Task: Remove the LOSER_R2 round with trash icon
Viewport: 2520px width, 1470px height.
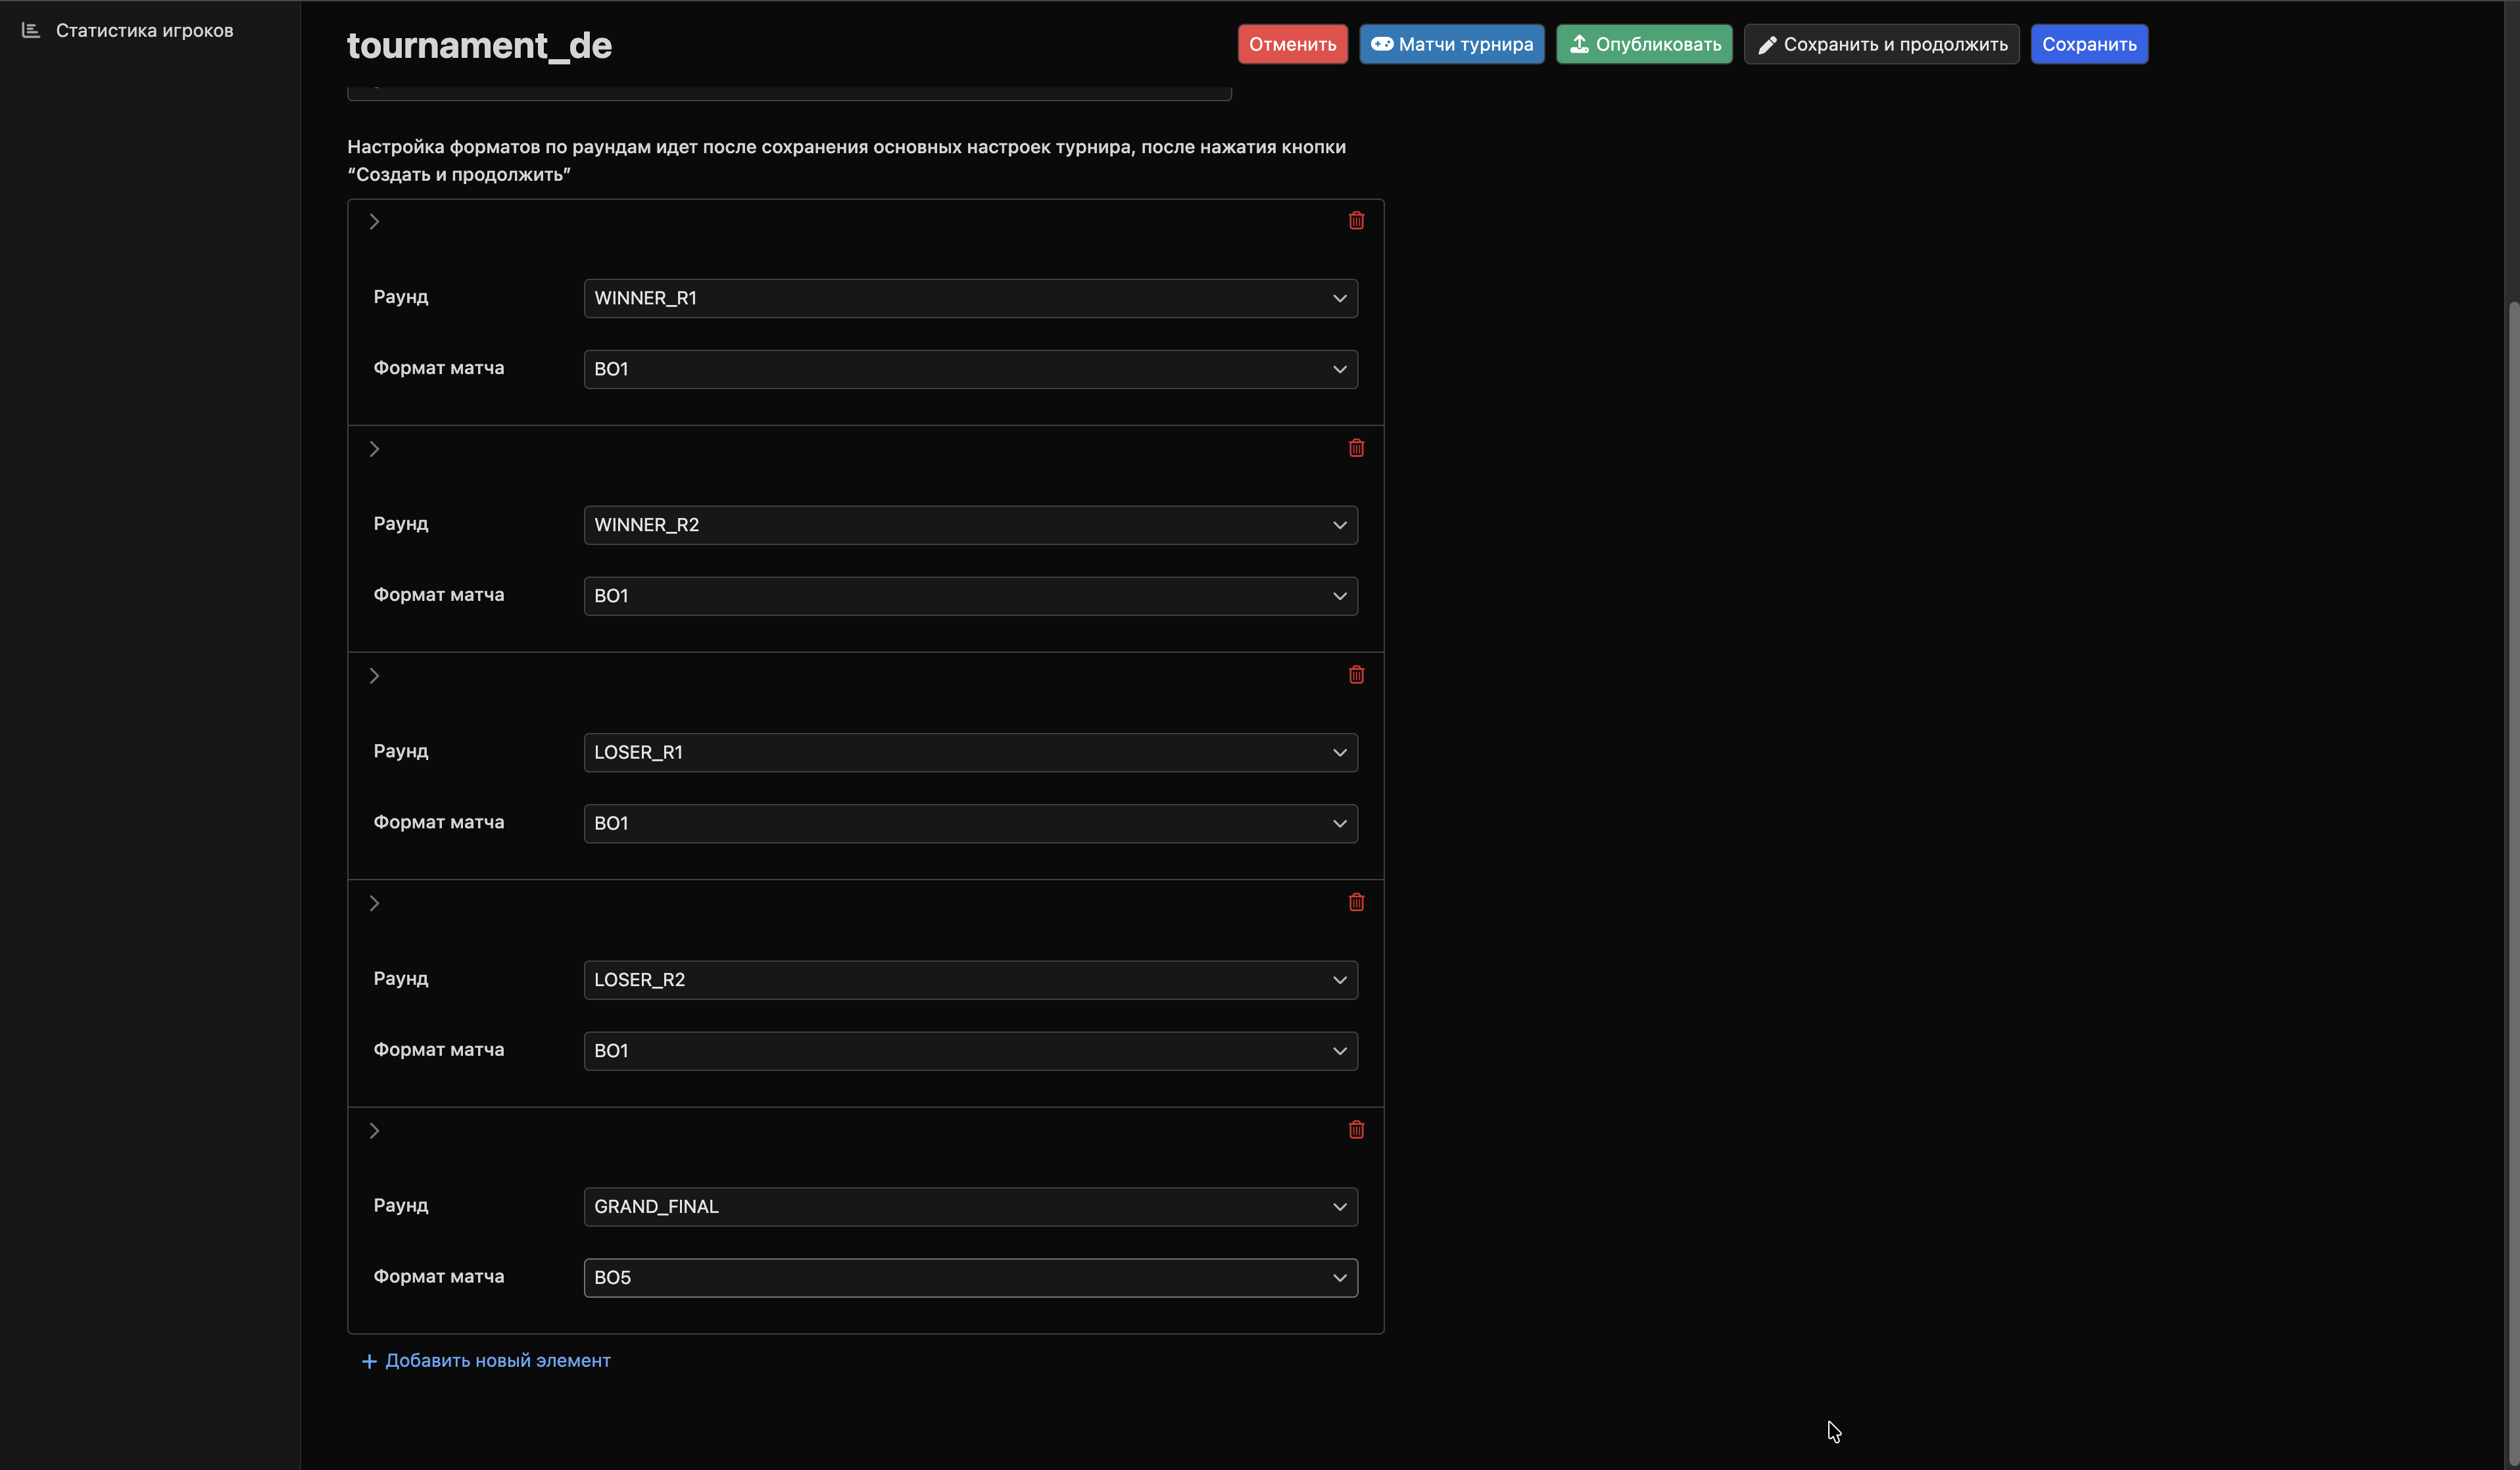Action: 1356,902
